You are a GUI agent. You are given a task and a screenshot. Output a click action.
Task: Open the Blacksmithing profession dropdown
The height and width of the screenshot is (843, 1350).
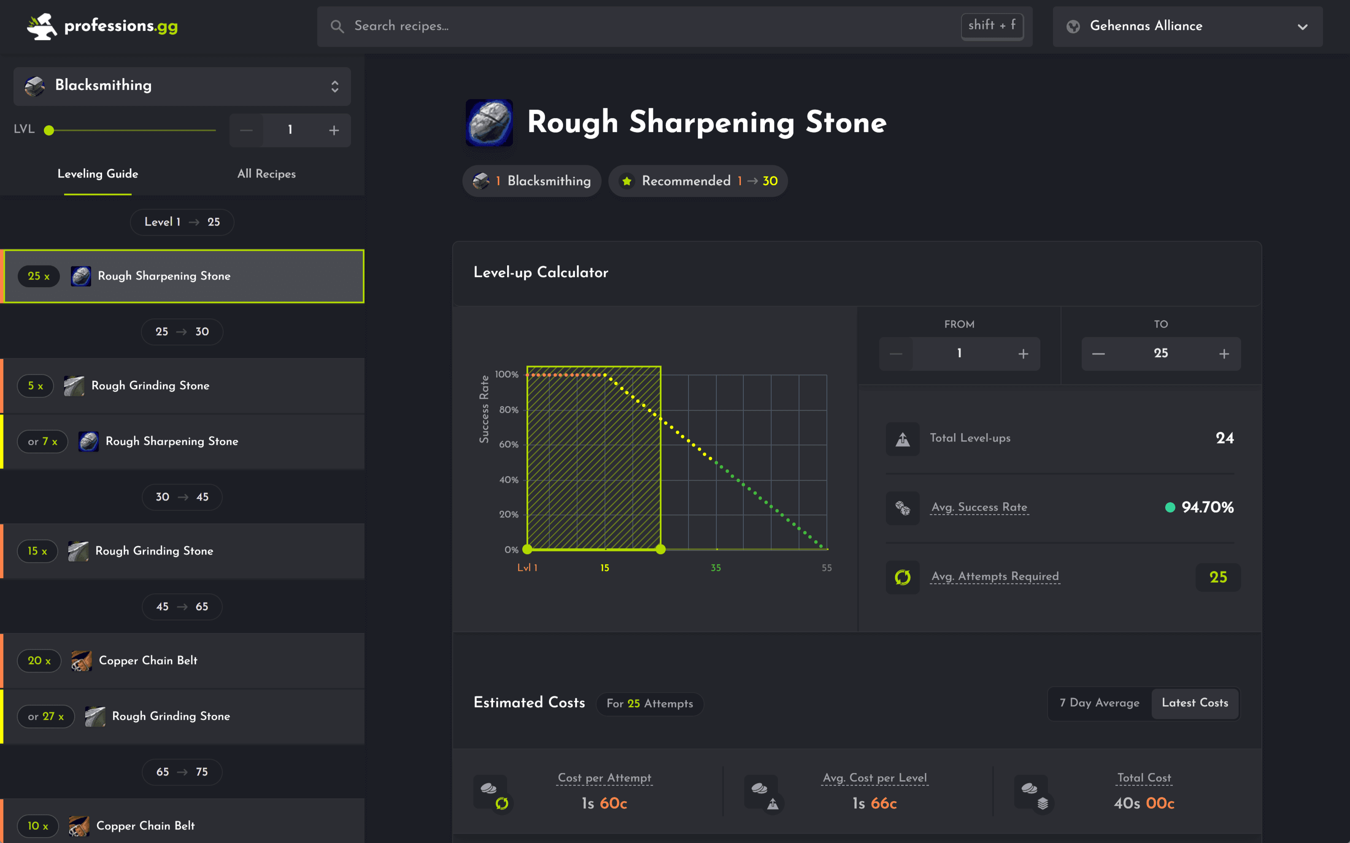pos(182,86)
